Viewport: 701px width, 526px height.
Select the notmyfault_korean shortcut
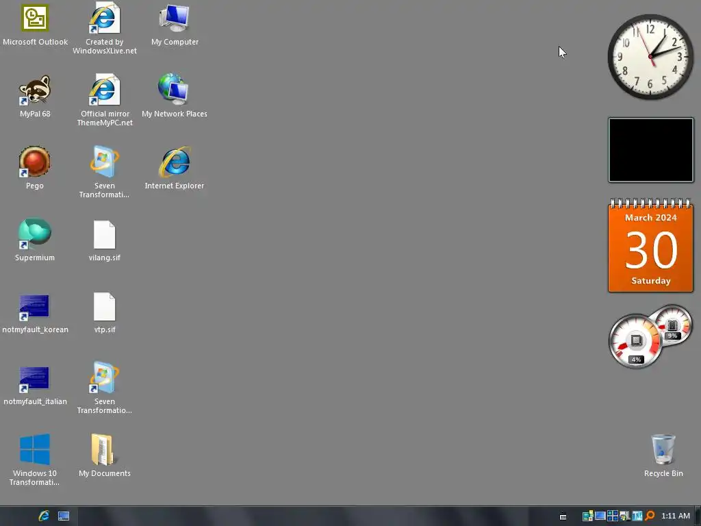click(x=35, y=313)
